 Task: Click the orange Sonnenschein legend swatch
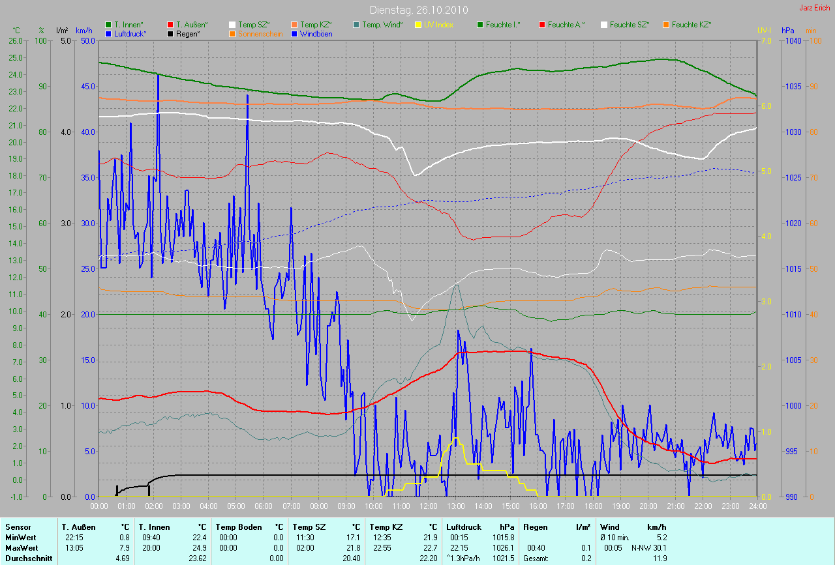pyautogui.click(x=232, y=33)
